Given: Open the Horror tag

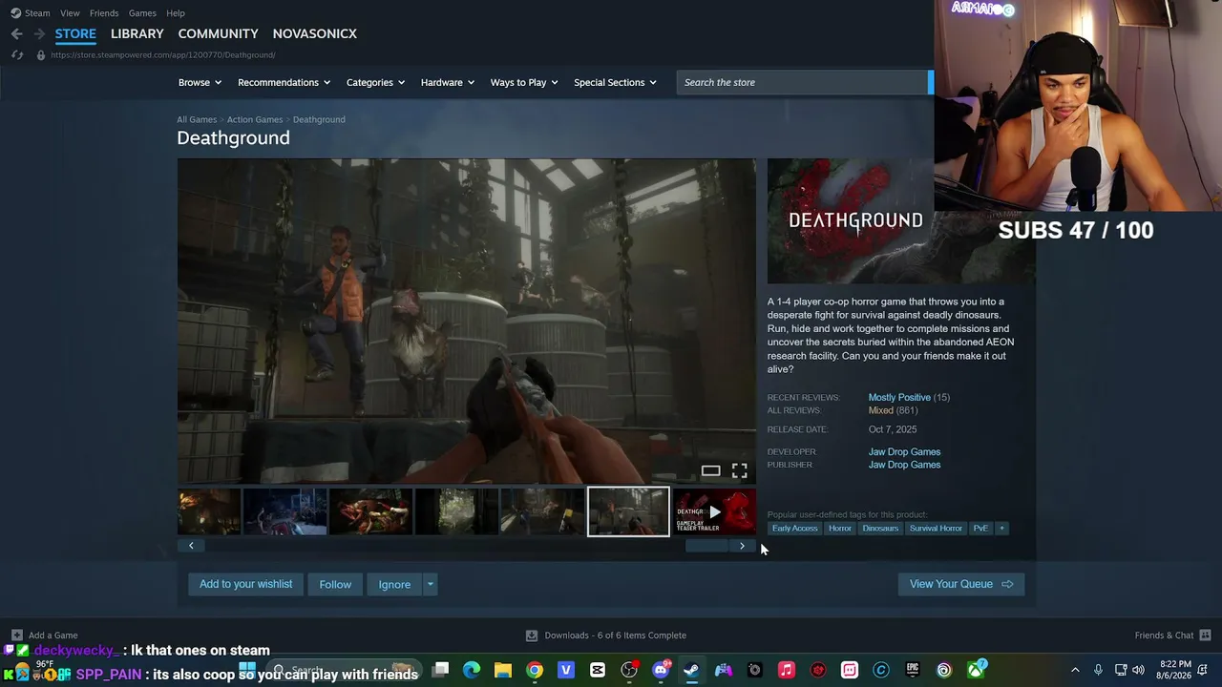Looking at the screenshot, I should click(840, 528).
